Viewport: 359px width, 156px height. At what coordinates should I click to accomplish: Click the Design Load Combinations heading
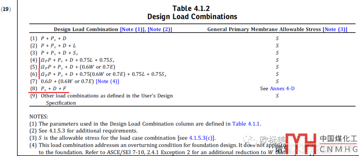coord(192,17)
